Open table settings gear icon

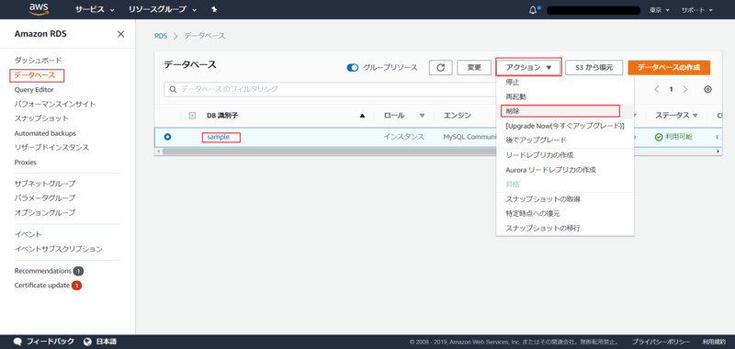tap(707, 89)
